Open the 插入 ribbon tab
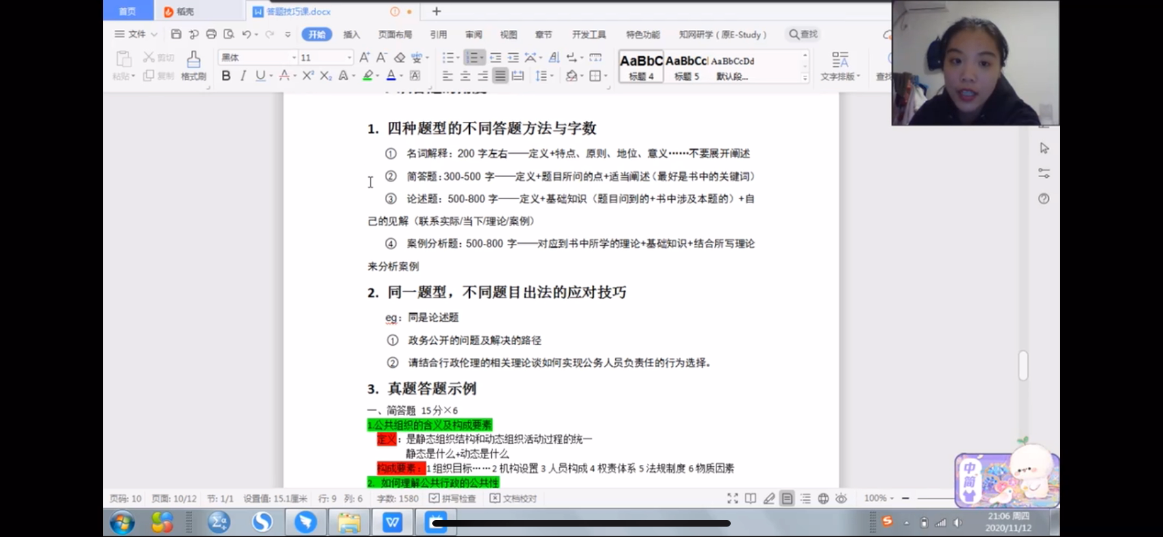The height and width of the screenshot is (537, 1163). point(351,34)
